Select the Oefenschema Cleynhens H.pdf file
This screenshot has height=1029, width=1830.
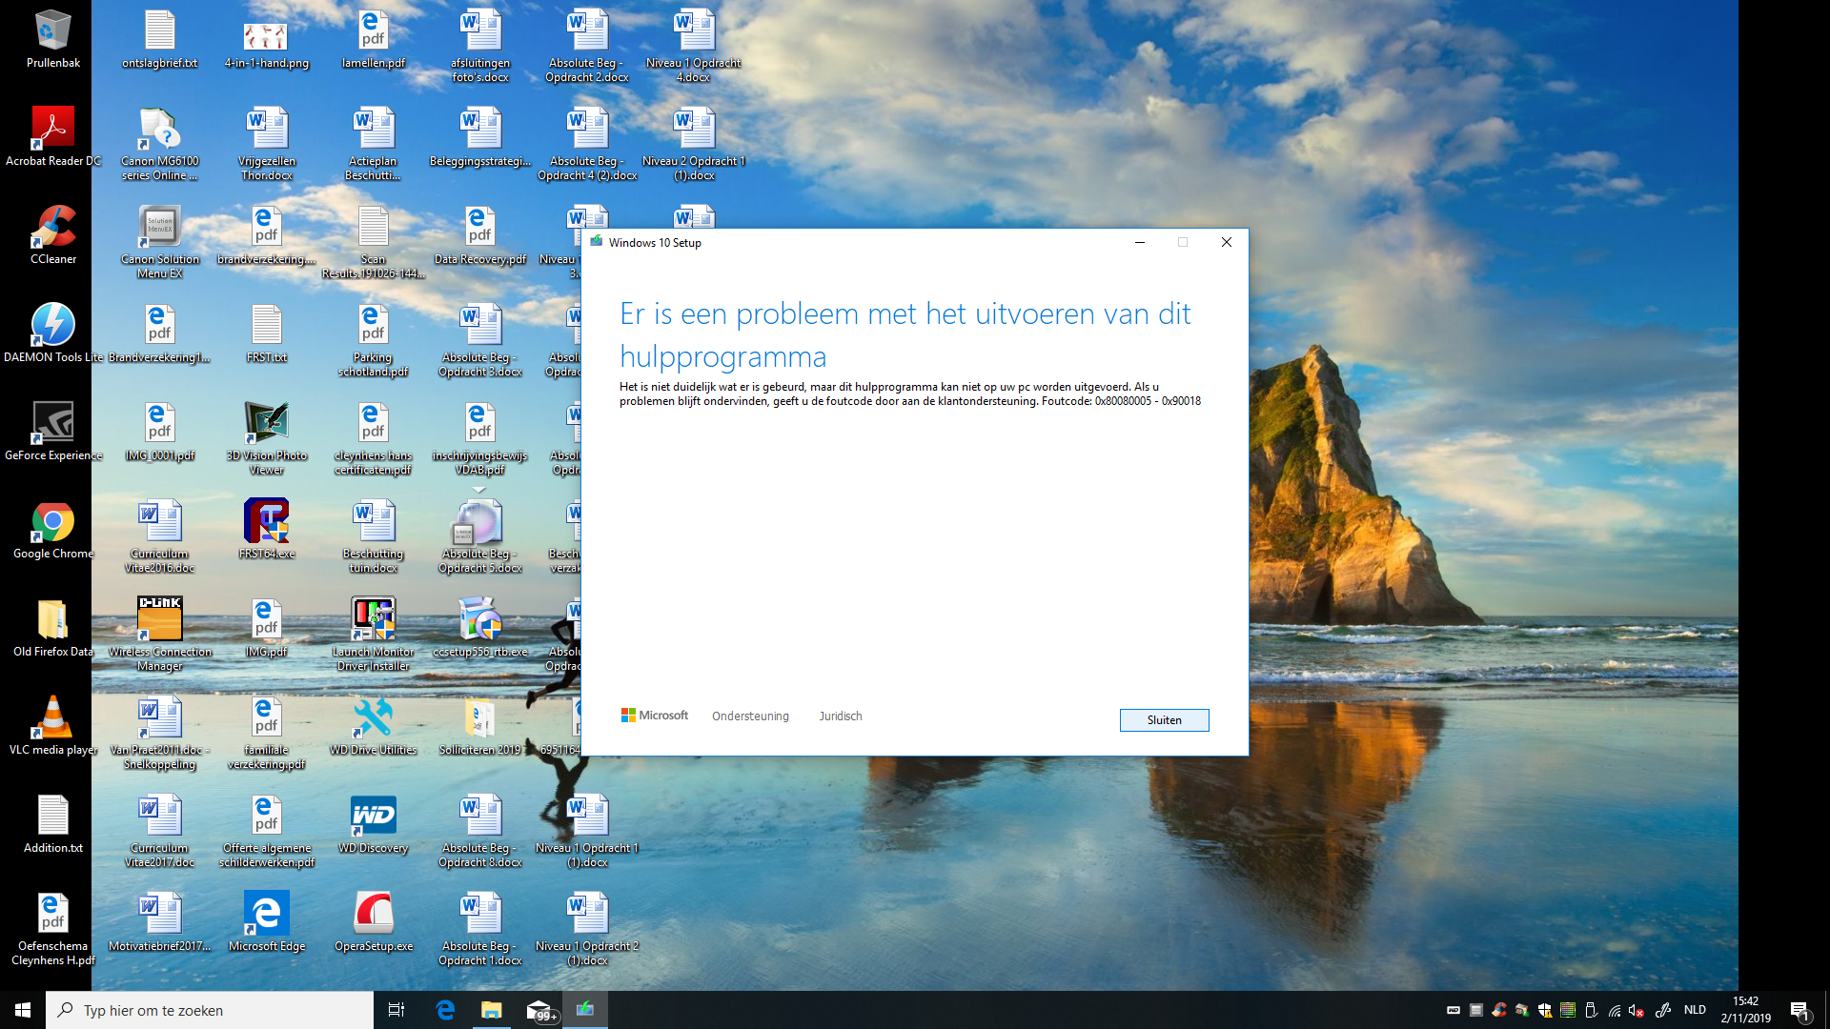coord(53,929)
